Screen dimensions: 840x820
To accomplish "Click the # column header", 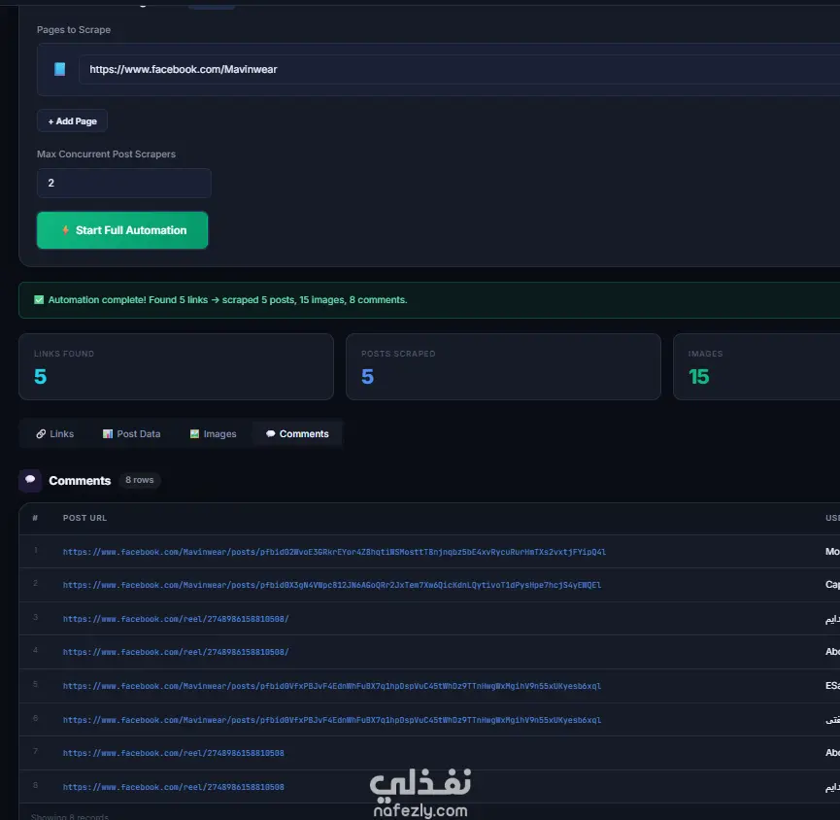I will tap(35, 518).
